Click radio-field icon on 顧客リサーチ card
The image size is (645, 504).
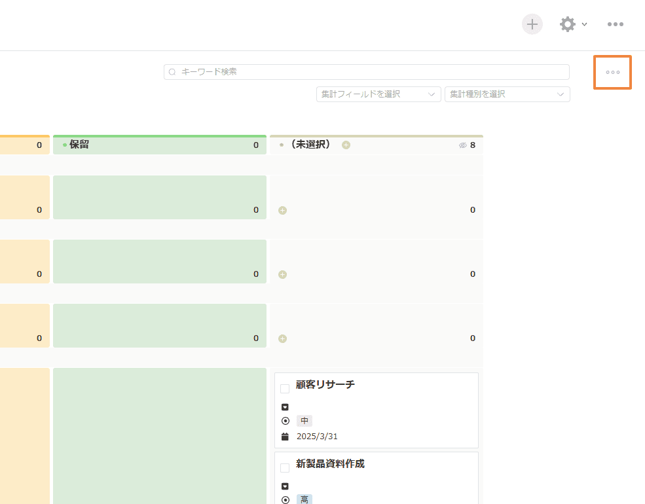286,421
